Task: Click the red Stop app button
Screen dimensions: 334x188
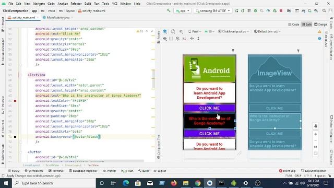Action: click(281, 10)
